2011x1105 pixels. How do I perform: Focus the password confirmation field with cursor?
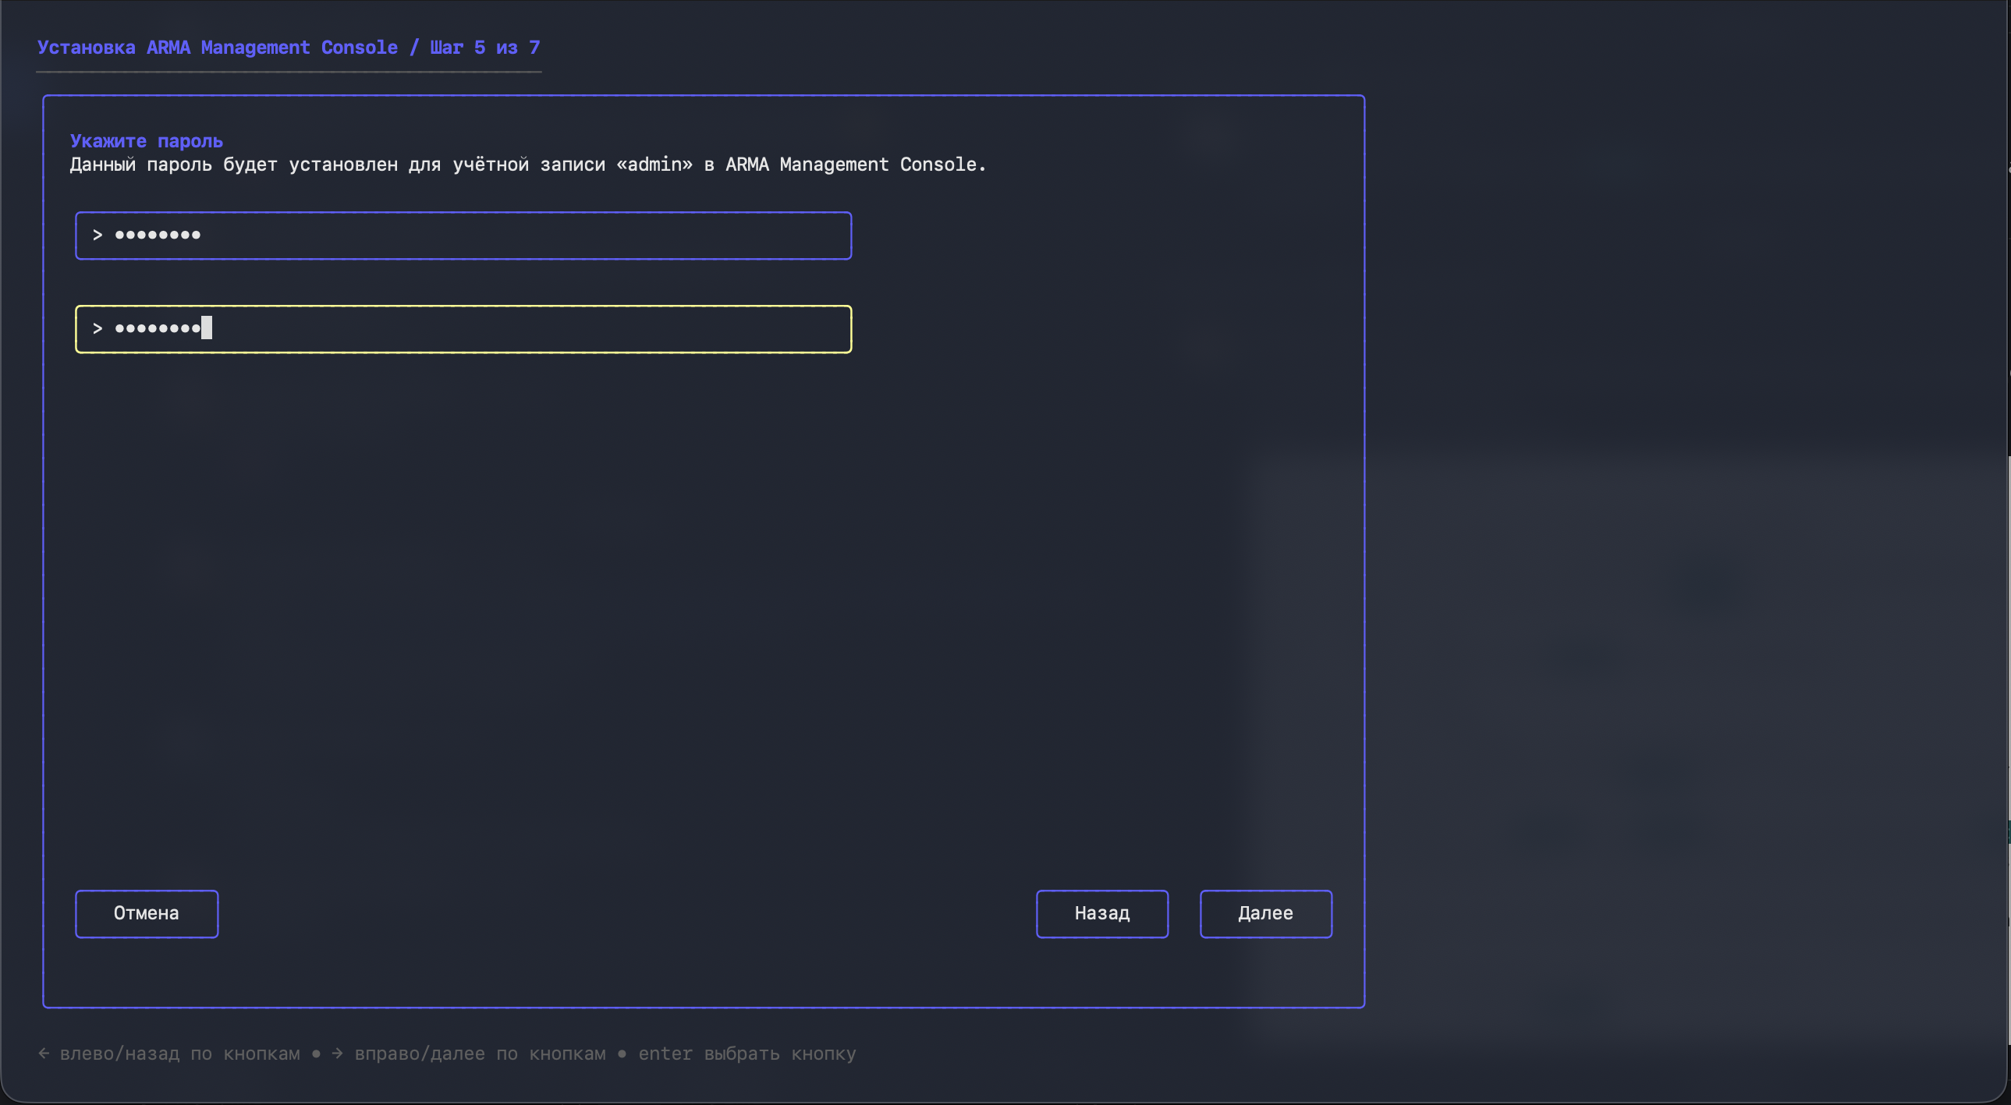(x=463, y=329)
